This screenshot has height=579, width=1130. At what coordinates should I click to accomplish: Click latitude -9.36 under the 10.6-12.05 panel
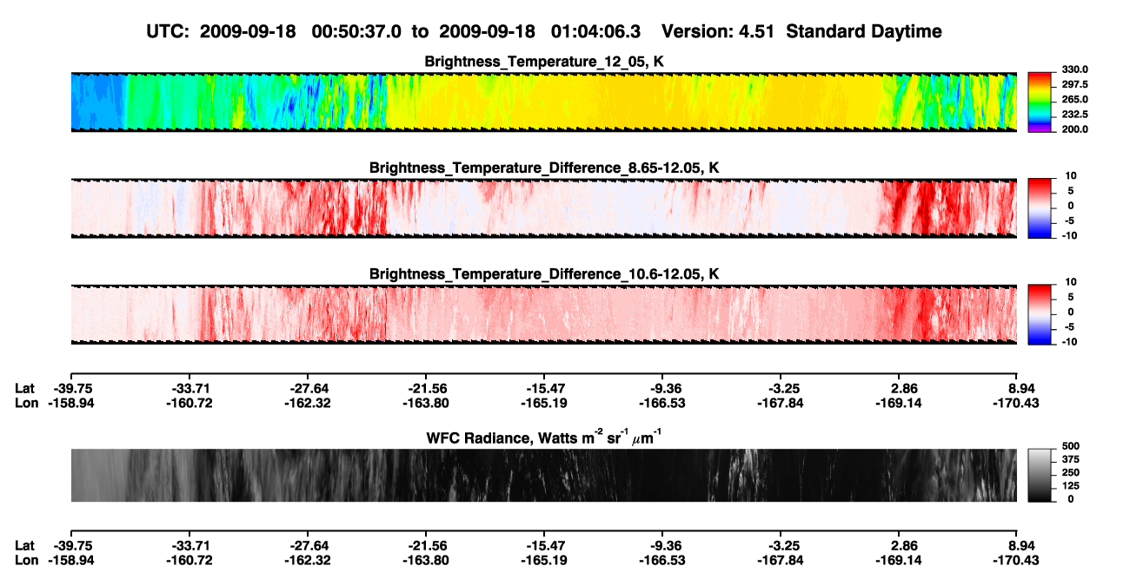tap(662, 388)
